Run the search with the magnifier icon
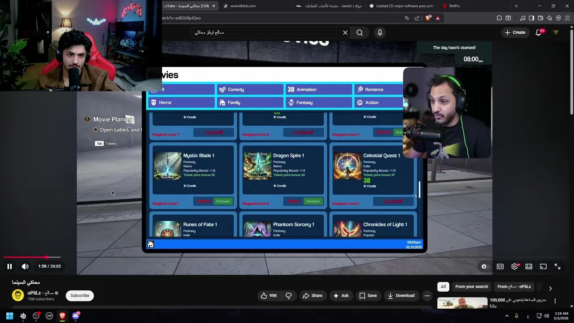Screen dimensions: 574x323 click(360, 32)
